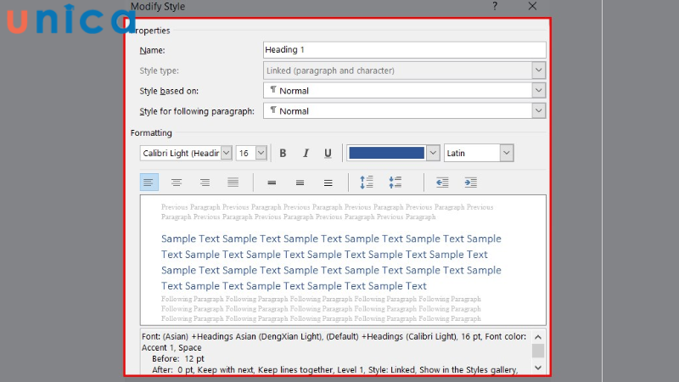Apply double line spacing icon
The width and height of the screenshot is (679, 382).
click(328, 183)
